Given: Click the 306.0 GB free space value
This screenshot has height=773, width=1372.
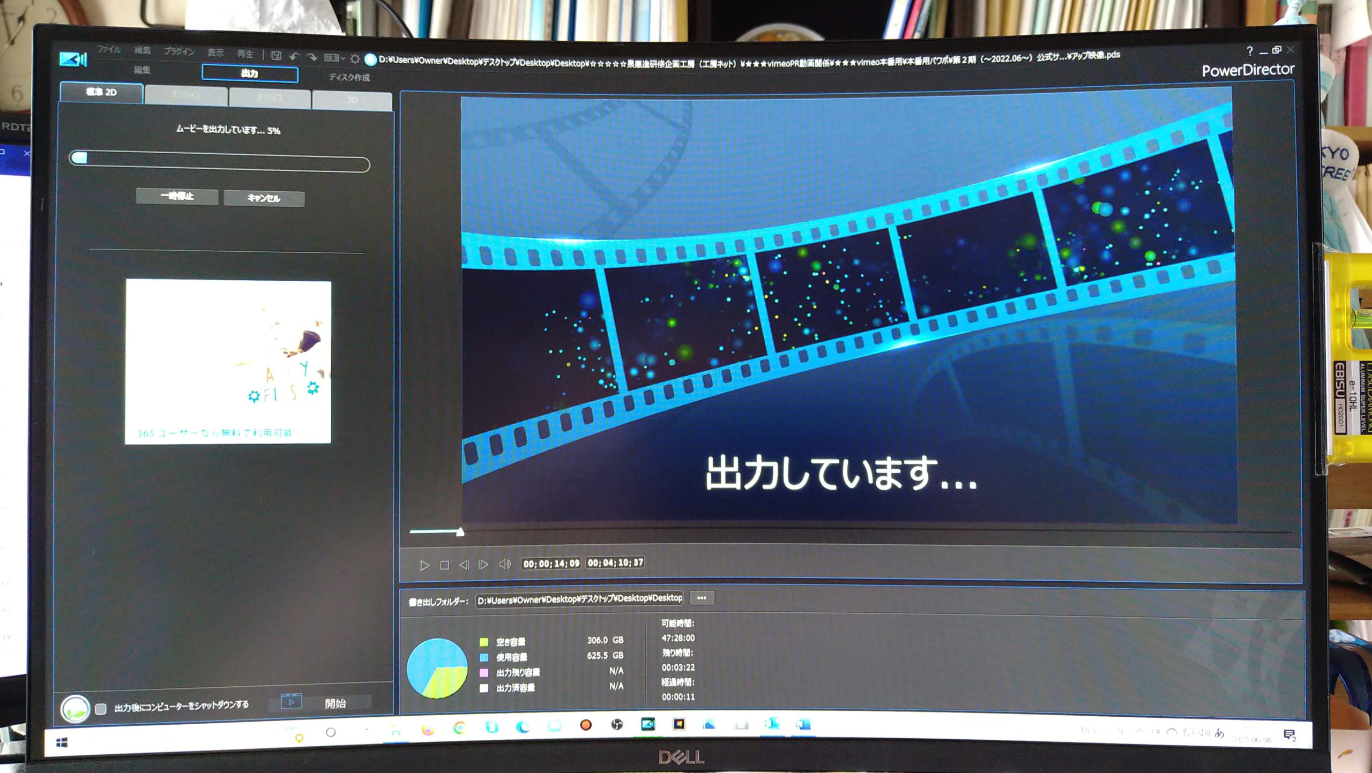Looking at the screenshot, I should tap(605, 640).
